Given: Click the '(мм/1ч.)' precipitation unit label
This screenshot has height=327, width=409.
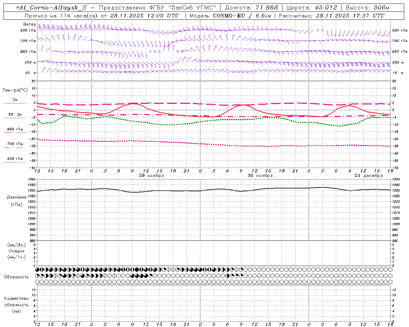Looking at the screenshot, I should pyautogui.click(x=16, y=257).
